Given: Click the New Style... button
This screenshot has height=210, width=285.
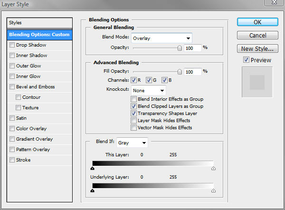Looking at the screenshot, I should click(257, 48).
